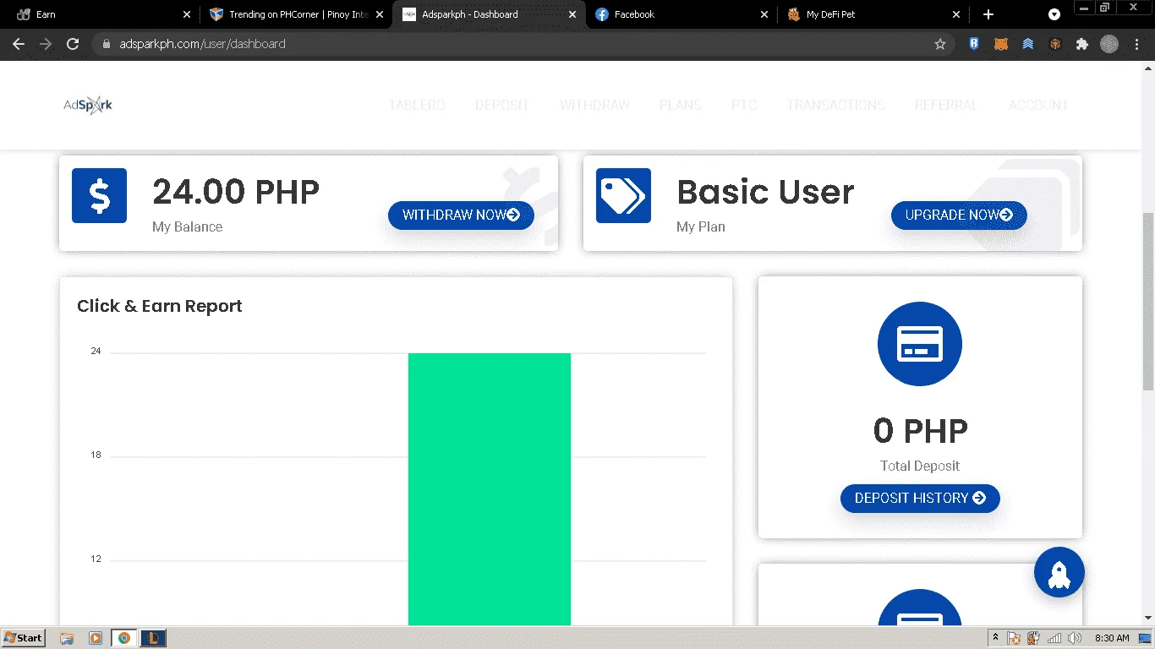Viewport: 1155px width, 649px height.
Task: Open the TABLERO menu item
Action: tap(417, 105)
